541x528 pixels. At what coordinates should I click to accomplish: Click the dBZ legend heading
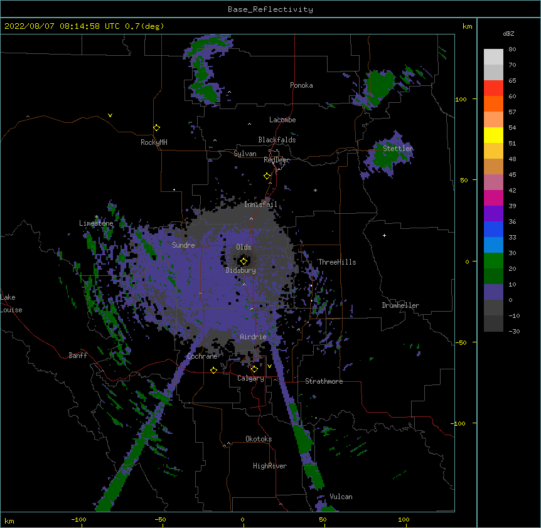pyautogui.click(x=508, y=34)
